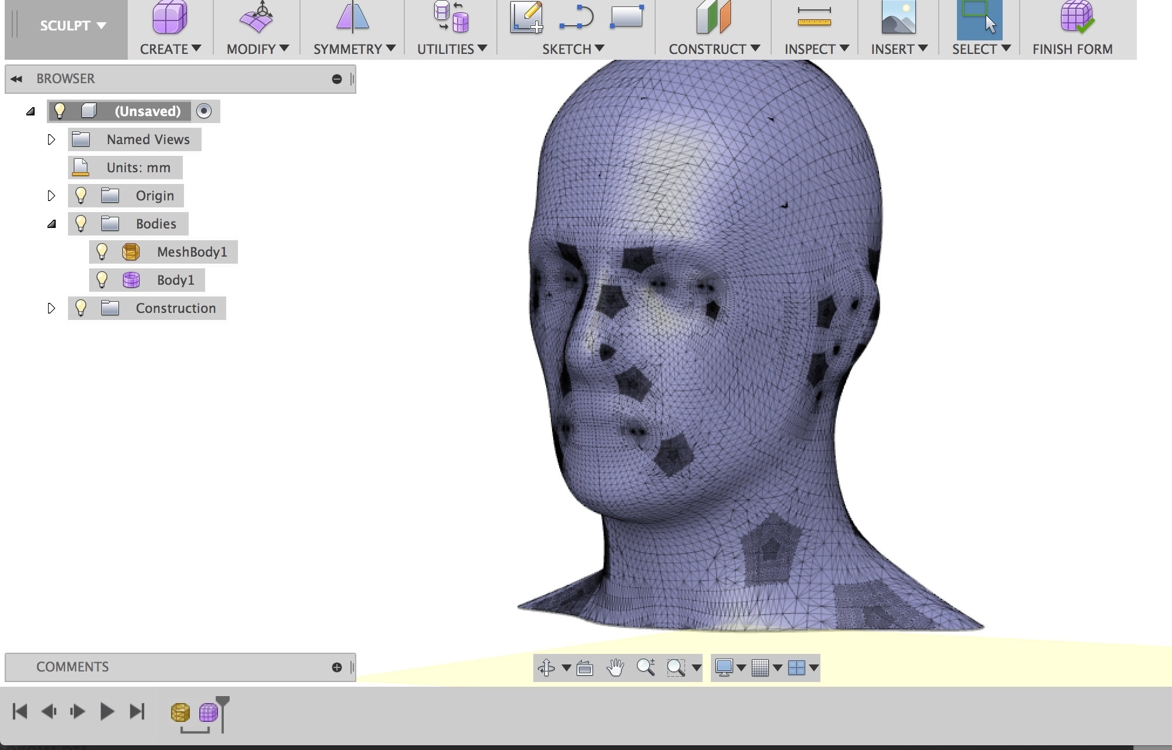1172x750 pixels.
Task: Activate the Unsaved component radio button
Action: click(x=204, y=111)
